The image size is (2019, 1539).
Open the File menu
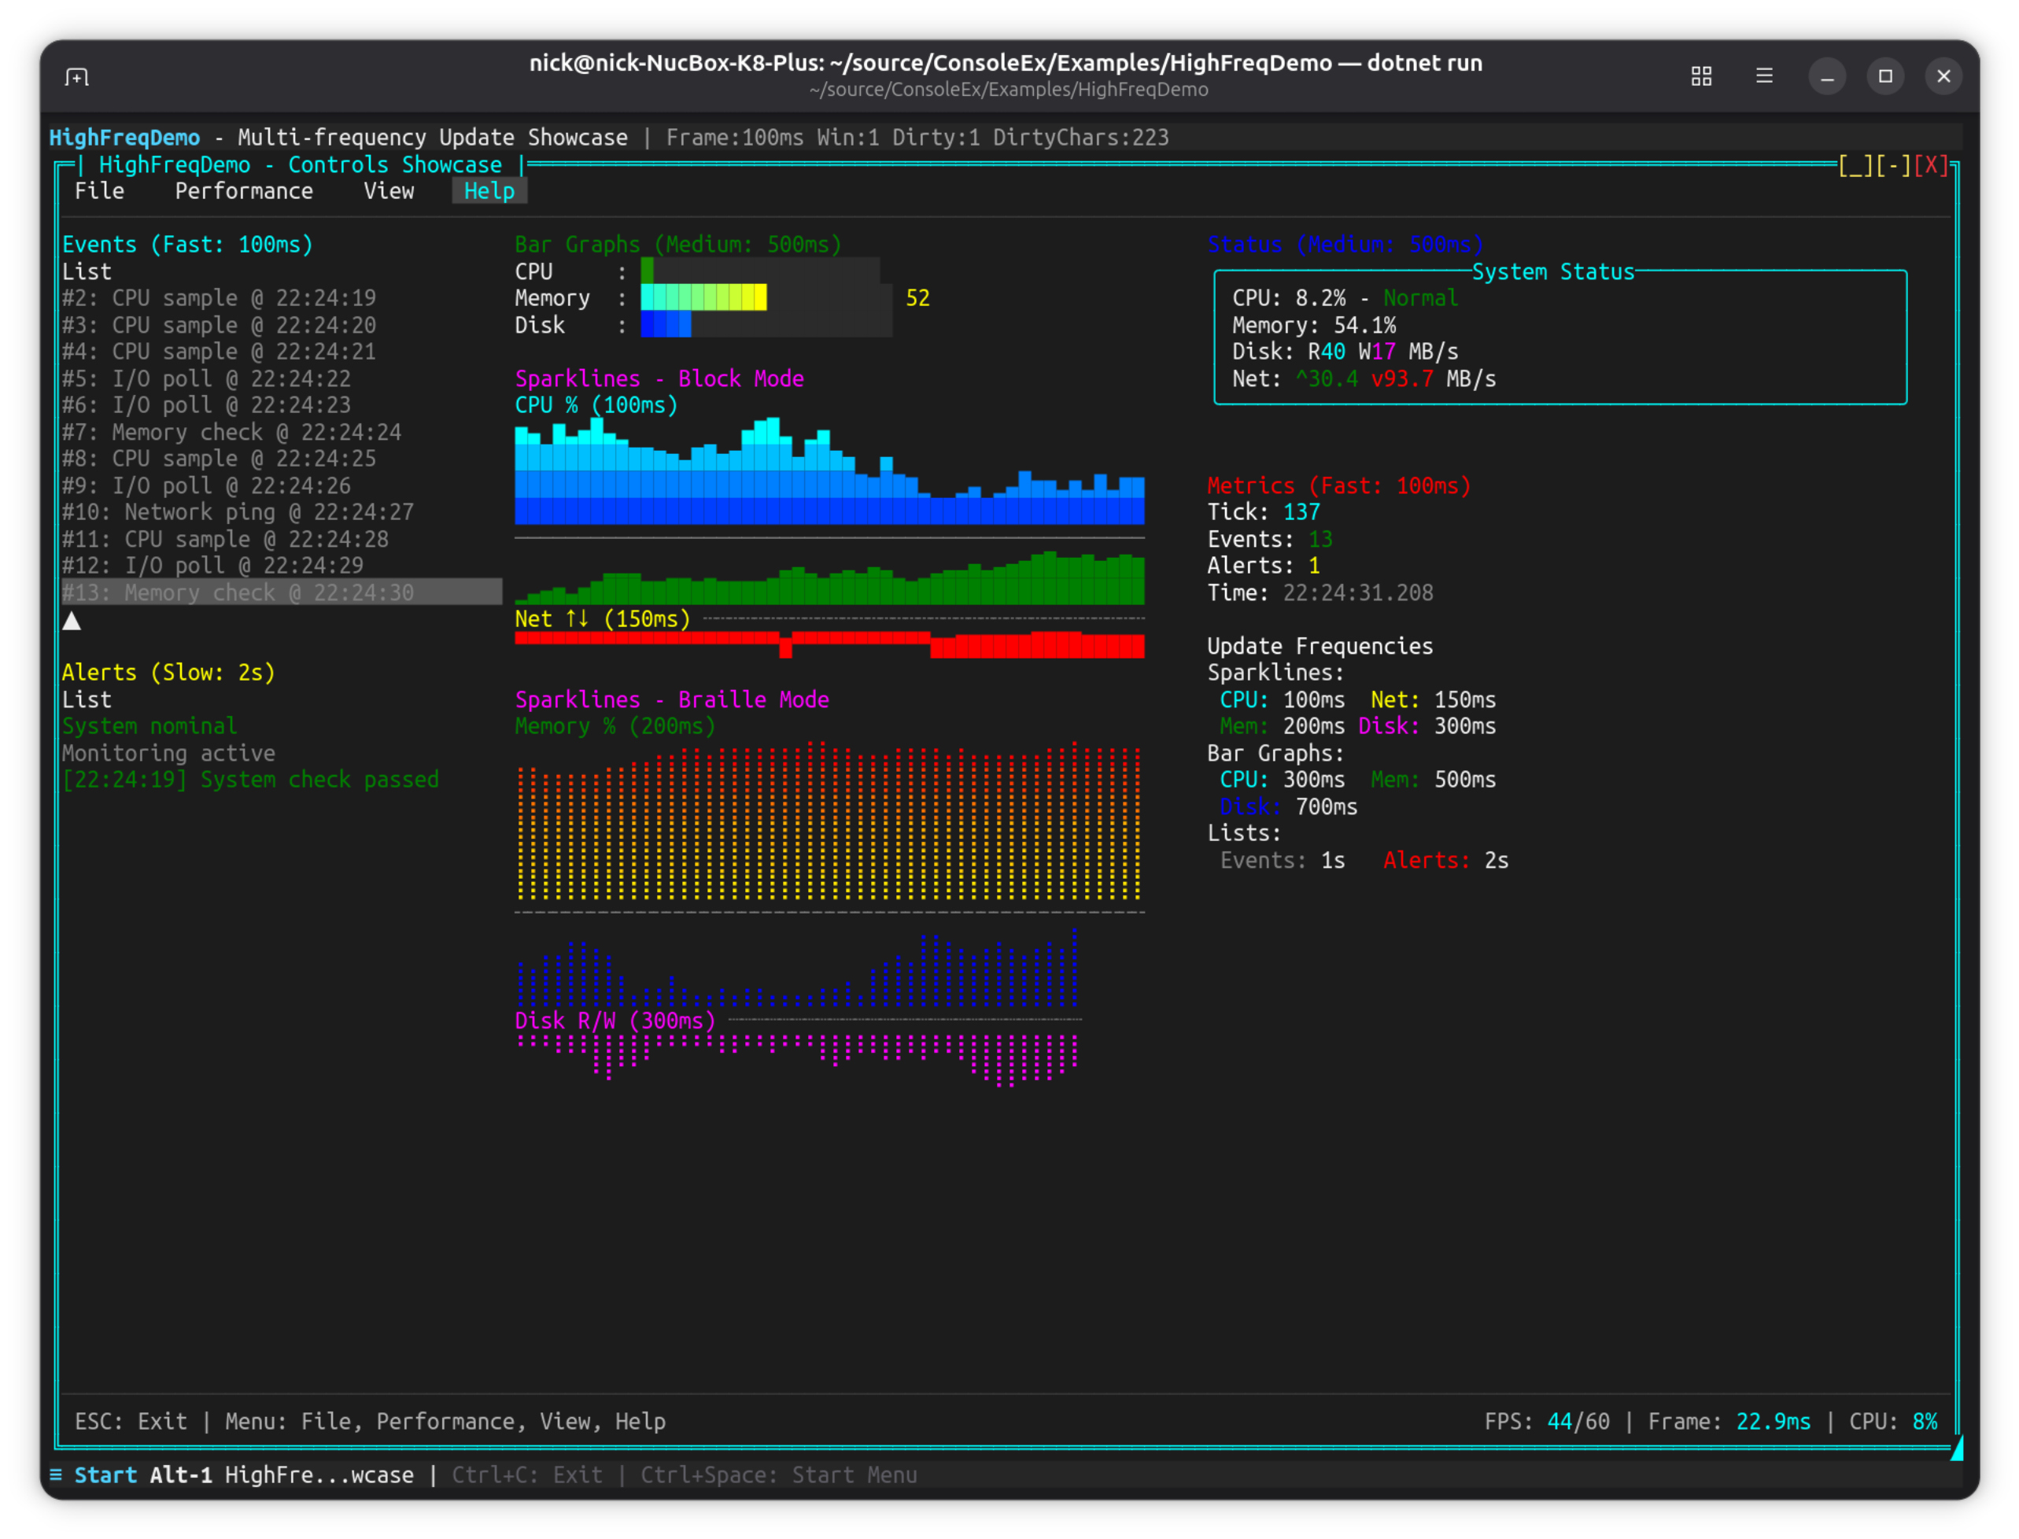99,191
